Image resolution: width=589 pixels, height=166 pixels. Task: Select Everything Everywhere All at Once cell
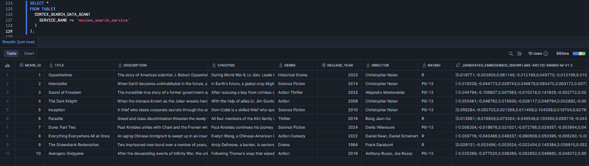coord(79,136)
